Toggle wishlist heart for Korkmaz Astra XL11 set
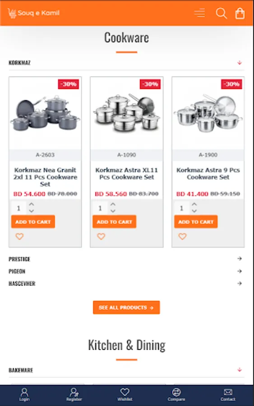254x406 pixels. click(101, 236)
